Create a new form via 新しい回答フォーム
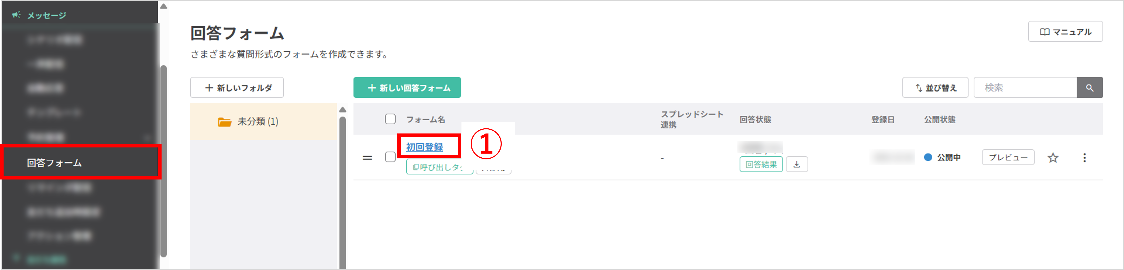Viewport: 1124px width, 270px height. tap(407, 87)
